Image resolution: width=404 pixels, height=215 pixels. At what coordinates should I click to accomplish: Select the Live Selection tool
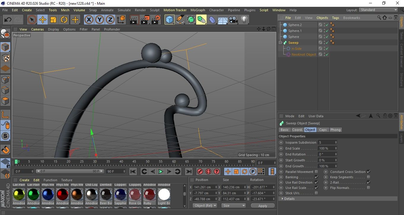click(x=32, y=20)
